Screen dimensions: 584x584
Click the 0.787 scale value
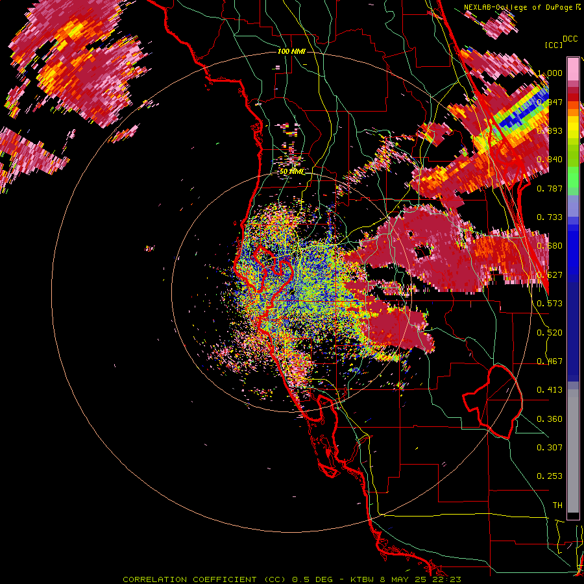550,188
